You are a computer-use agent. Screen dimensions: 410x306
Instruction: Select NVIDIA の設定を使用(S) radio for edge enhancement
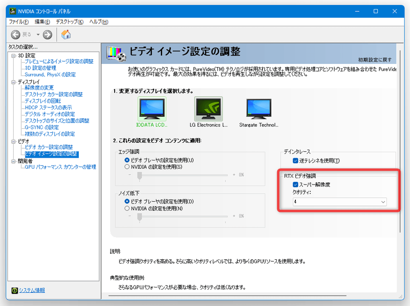[x=127, y=167]
